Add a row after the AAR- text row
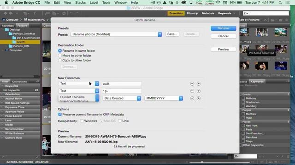 click(199, 83)
